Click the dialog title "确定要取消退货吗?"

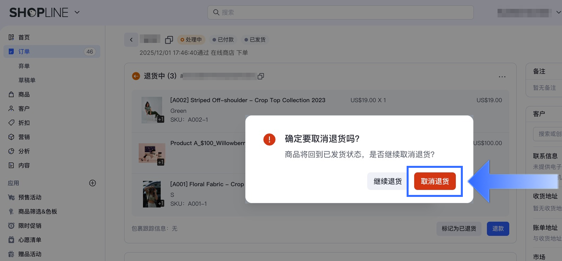click(x=322, y=139)
